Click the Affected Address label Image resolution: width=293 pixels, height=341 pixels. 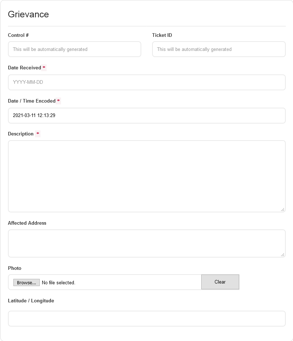(27, 223)
